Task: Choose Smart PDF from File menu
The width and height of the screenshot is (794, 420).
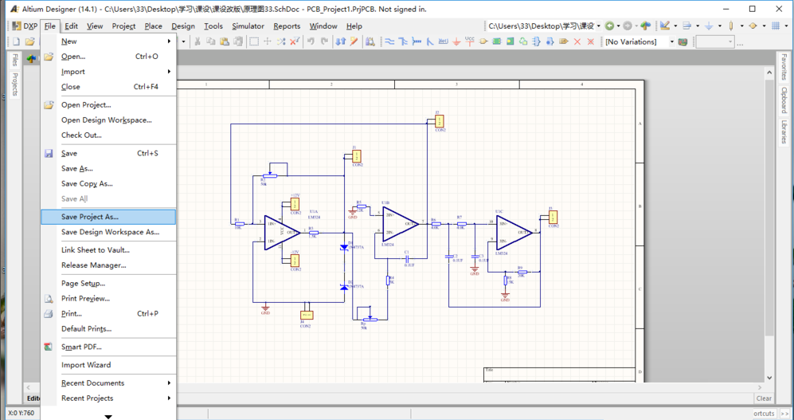Action: point(81,347)
